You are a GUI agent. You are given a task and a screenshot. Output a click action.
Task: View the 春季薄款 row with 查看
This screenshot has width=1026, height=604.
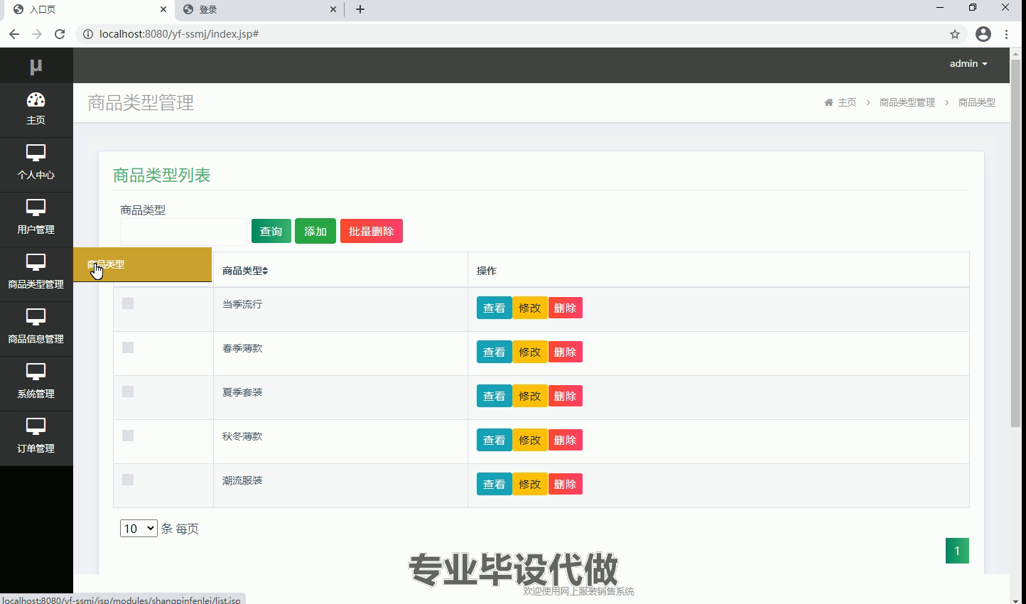click(495, 352)
